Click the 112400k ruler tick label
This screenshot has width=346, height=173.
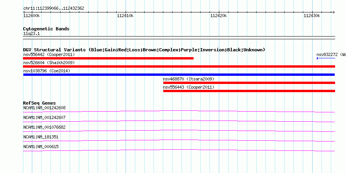[x=31, y=16]
